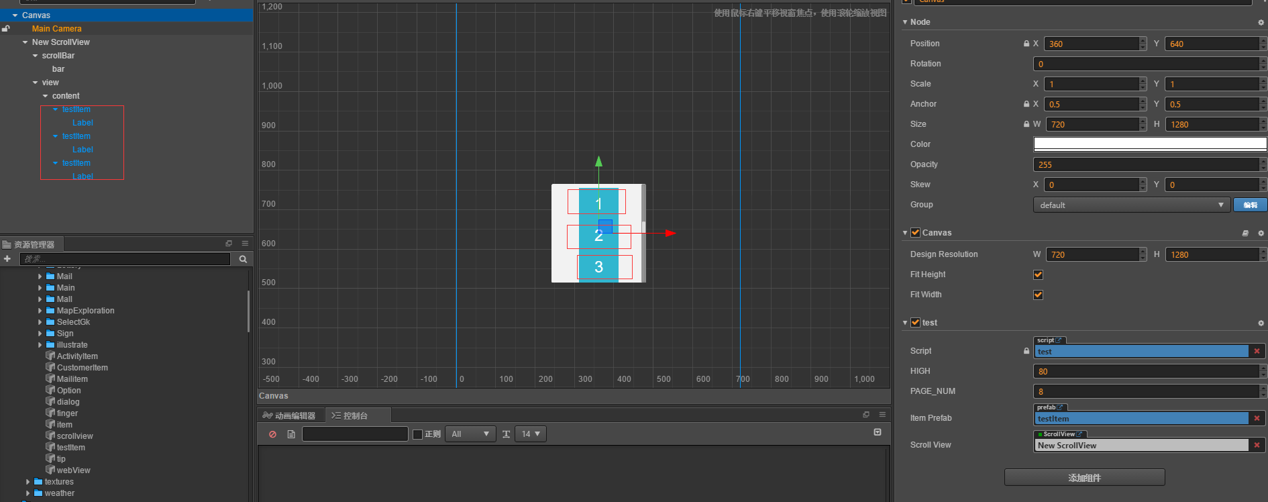Click the console collapse toggle icon
This screenshot has width=1268, height=502.
[x=878, y=432]
